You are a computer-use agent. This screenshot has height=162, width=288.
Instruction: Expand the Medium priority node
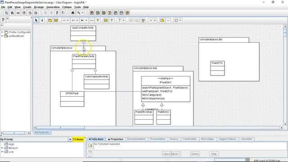coord(2,148)
